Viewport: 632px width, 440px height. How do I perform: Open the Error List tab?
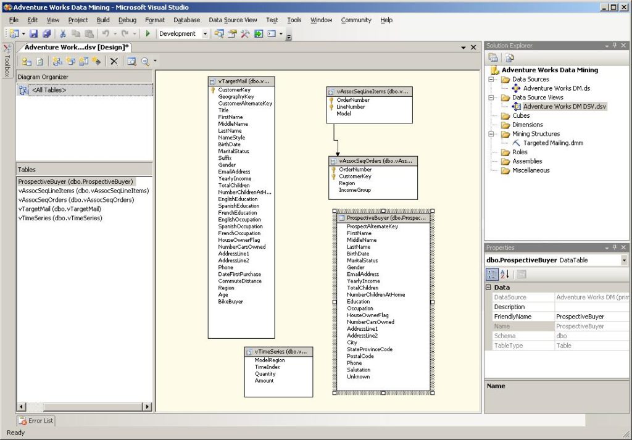coord(36,421)
